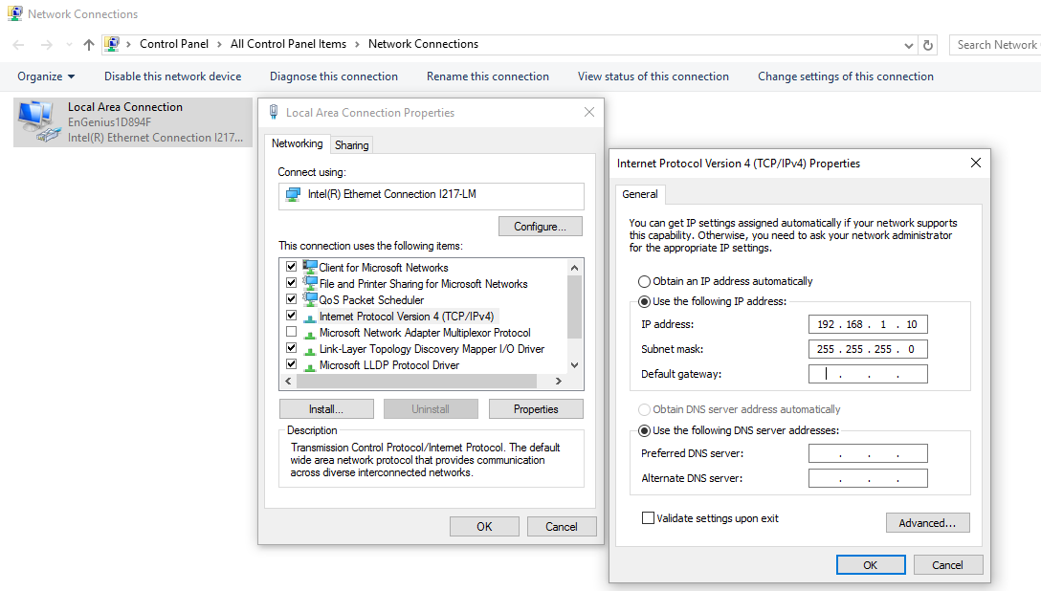
Task: Click the Forward navigation arrow
Action: (x=47, y=44)
